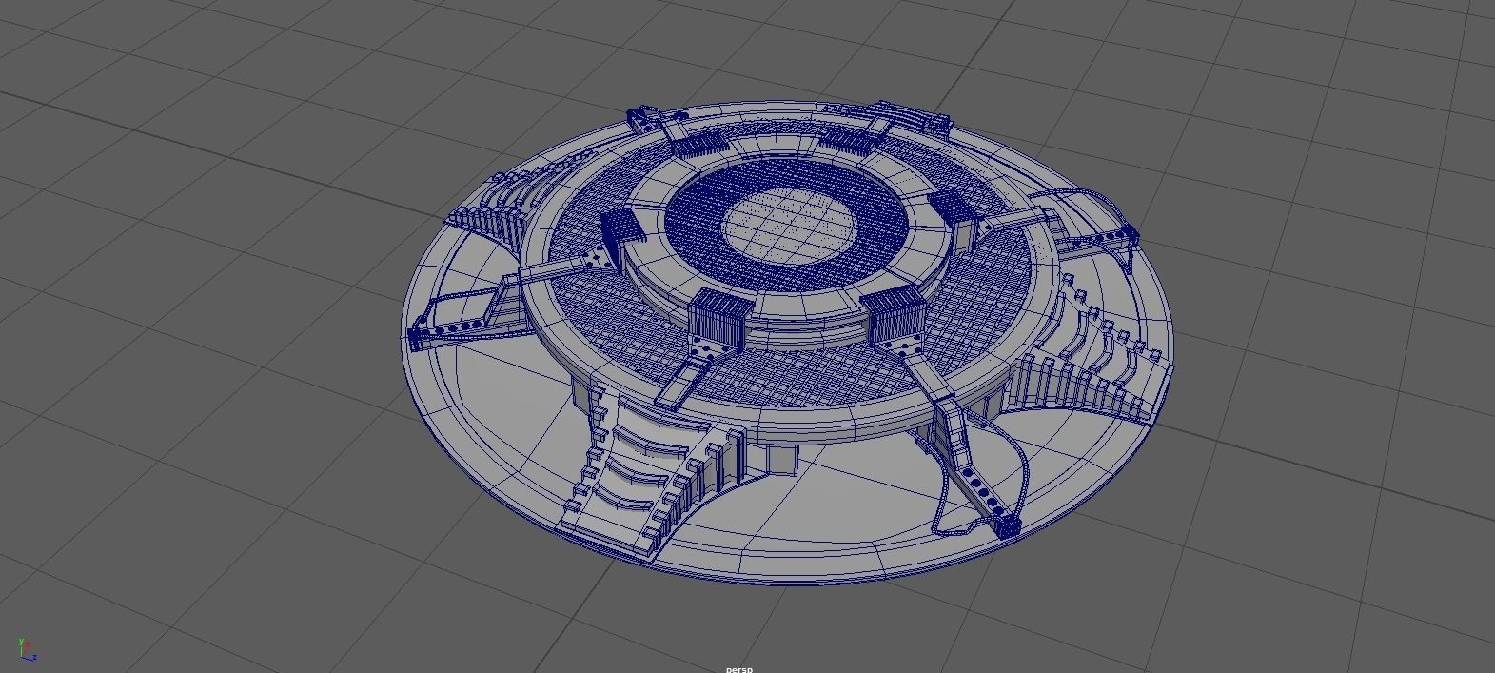Click the persp camera label
Screen dimensions: 1495x673
click(738, 668)
